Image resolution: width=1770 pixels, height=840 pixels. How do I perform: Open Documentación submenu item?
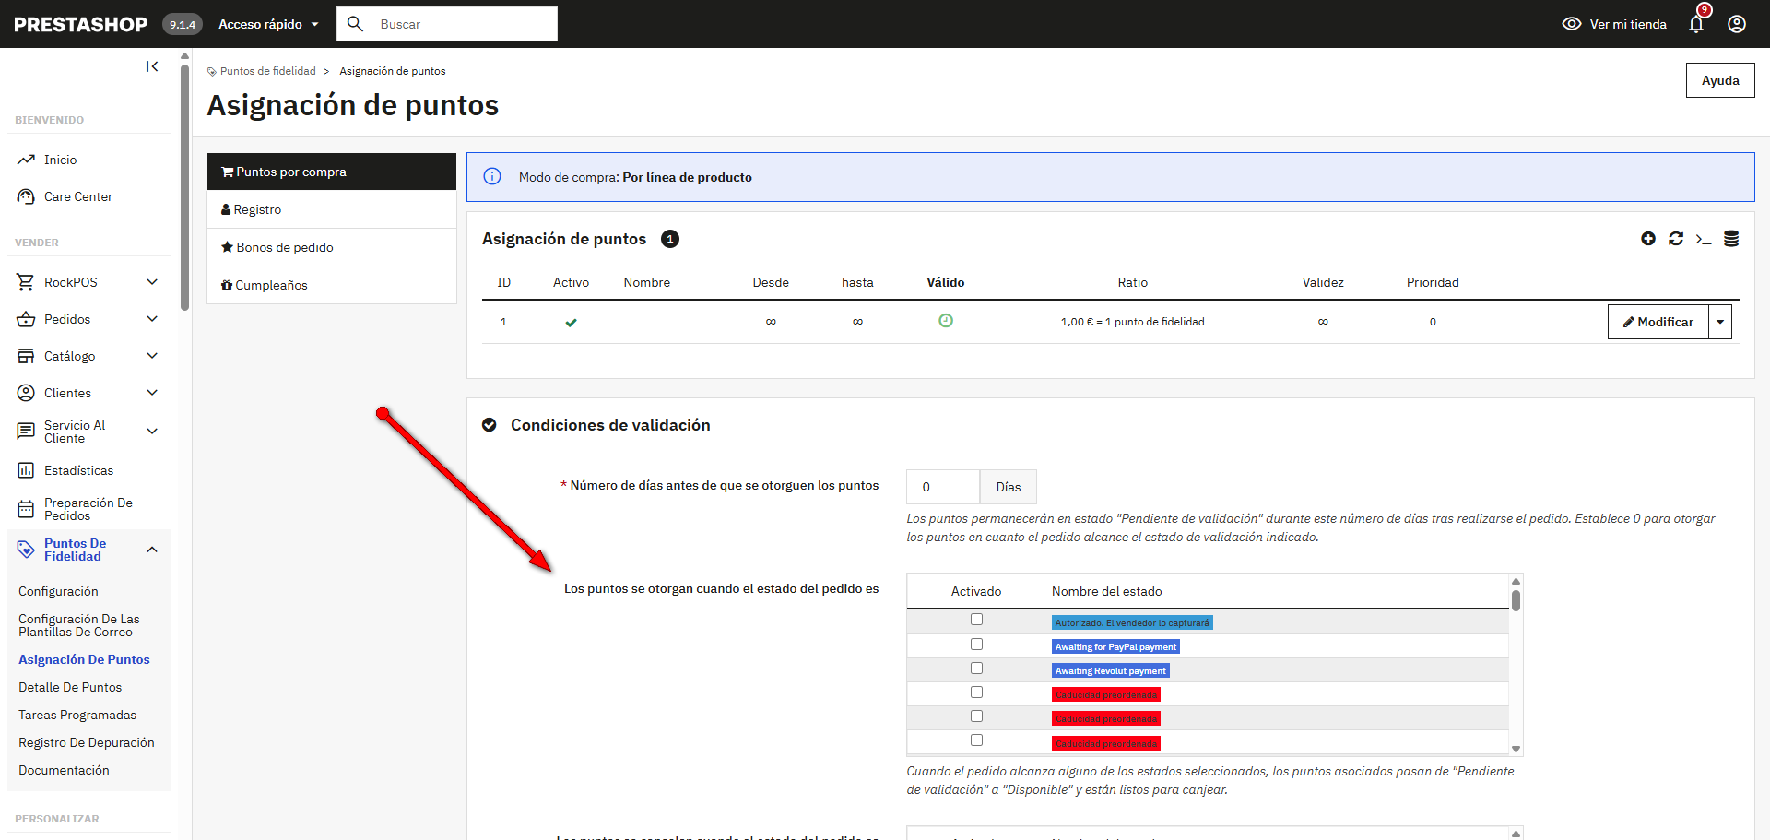coord(64,770)
